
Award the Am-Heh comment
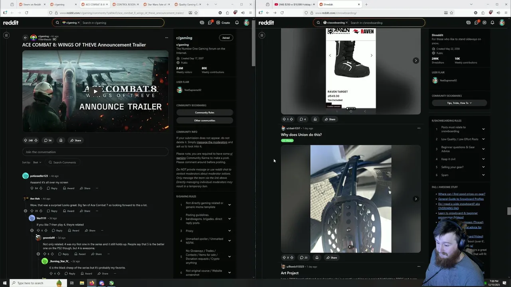[x=69, y=211]
